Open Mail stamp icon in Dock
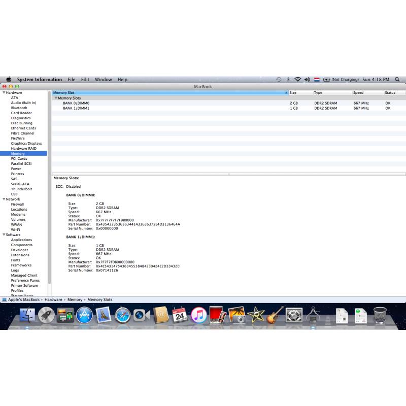406x406 pixels. coord(104,315)
